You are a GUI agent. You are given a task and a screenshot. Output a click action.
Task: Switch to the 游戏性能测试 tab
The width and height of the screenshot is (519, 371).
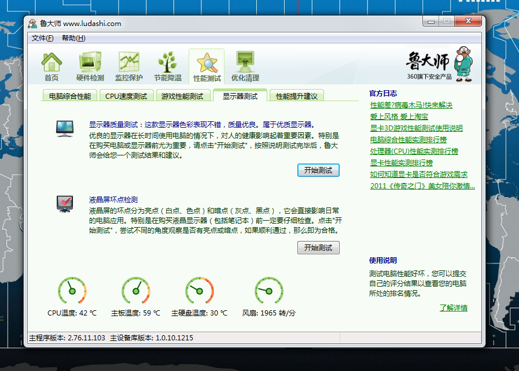click(182, 96)
